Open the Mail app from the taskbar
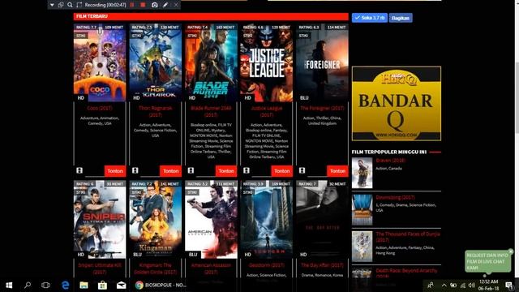The height and width of the screenshot is (292, 519). [x=121, y=285]
